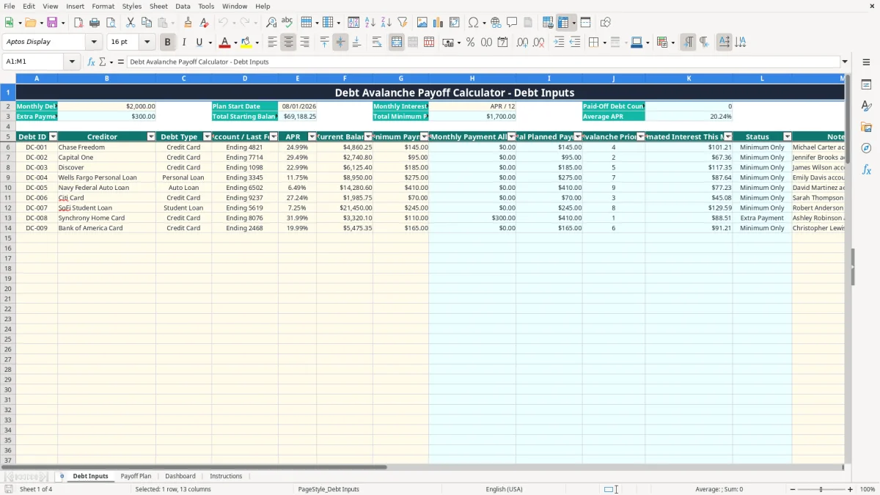Viewport: 880px width, 495px height.
Task: Select cell Synchrony Home Card
Action: (106, 218)
